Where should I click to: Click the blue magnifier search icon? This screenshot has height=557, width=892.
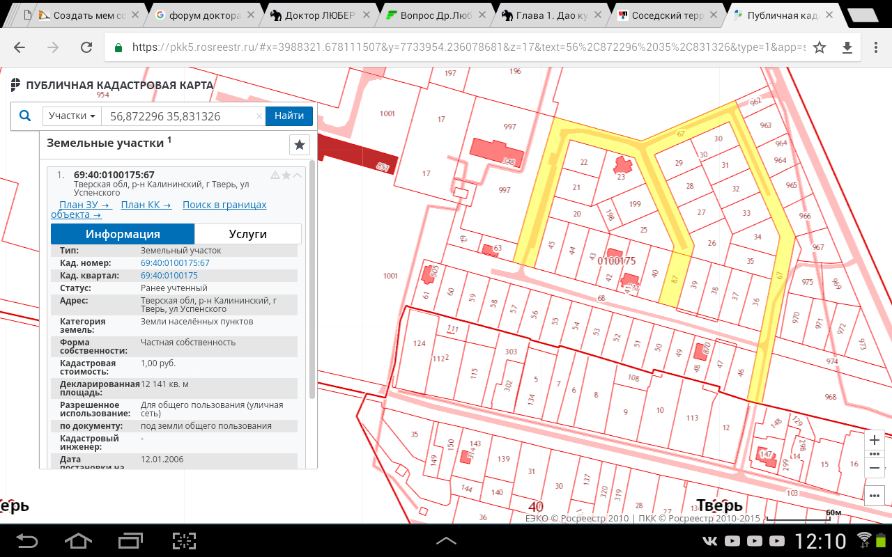pos(25,116)
